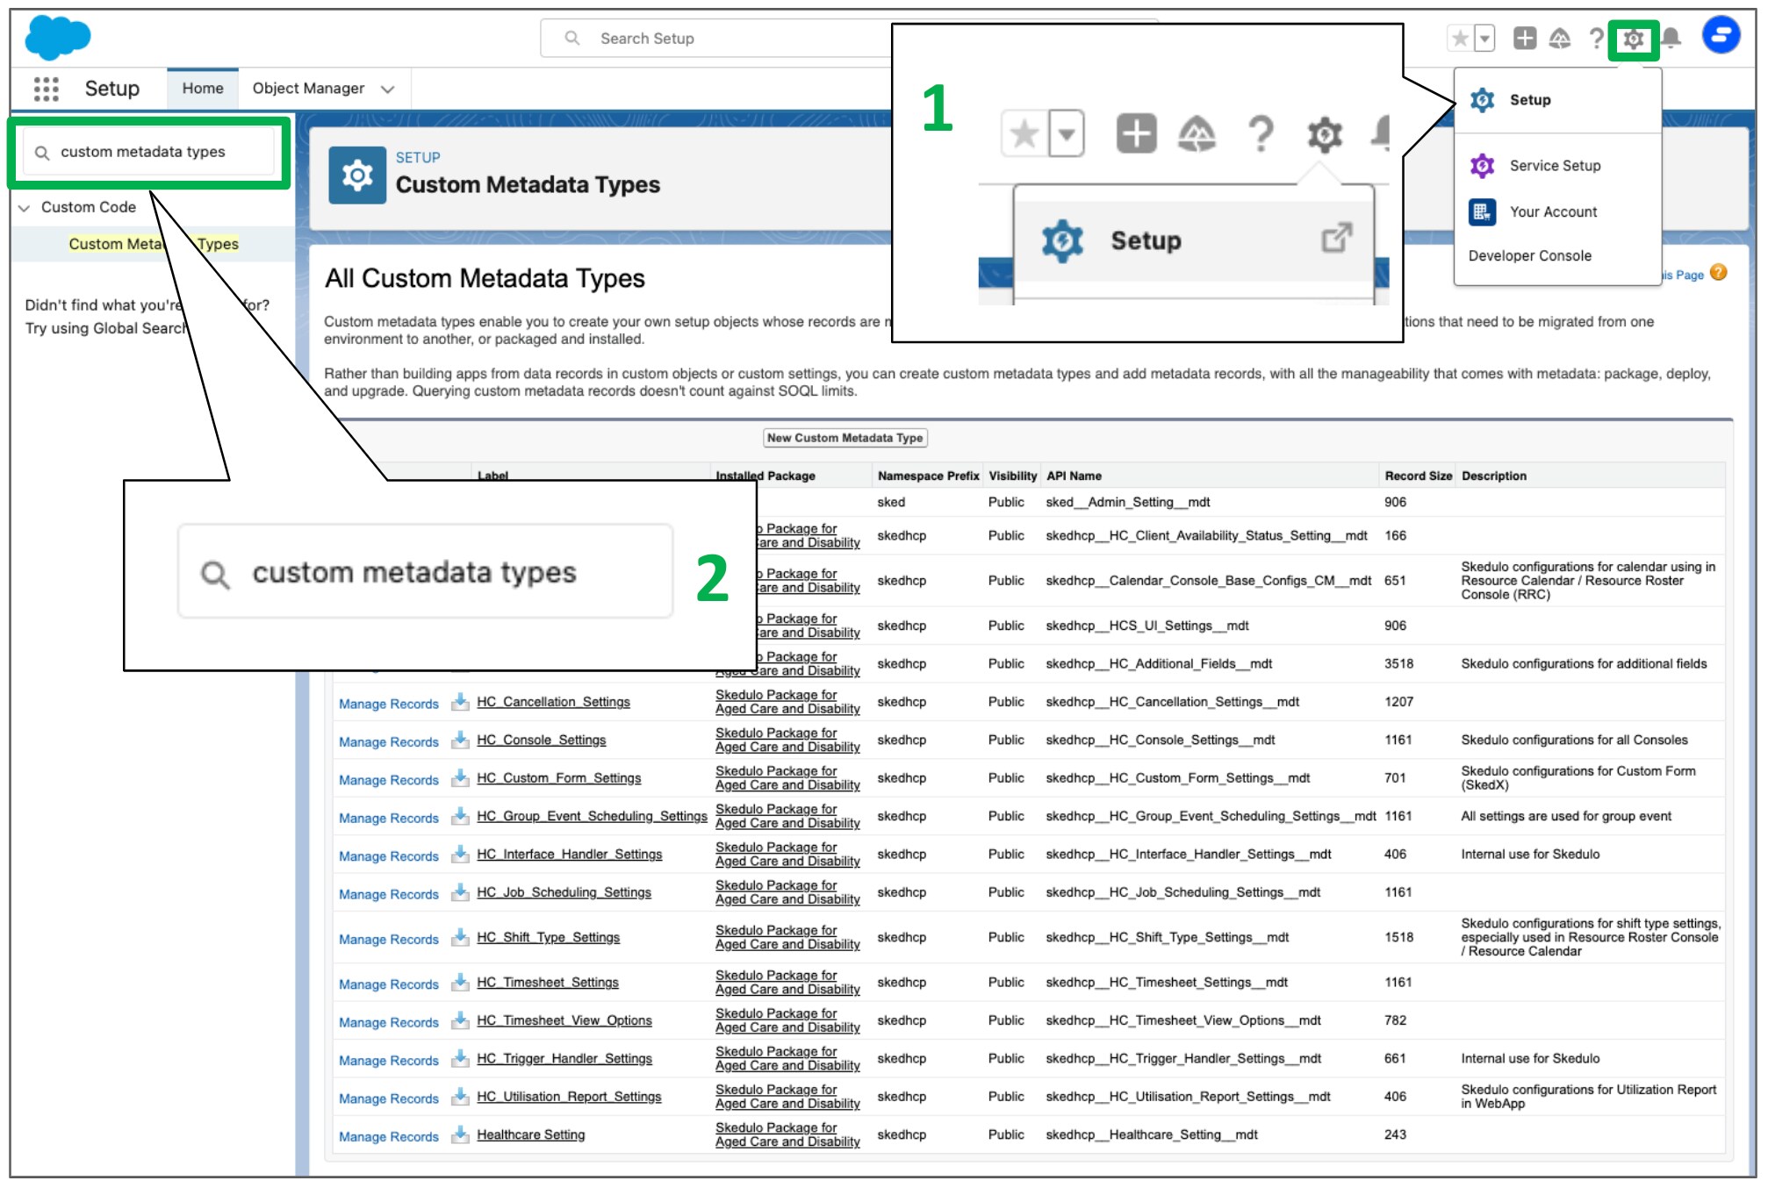Open the Setup gear icon in header
Viewport: 1768px width, 1195px height.
pyautogui.click(x=1633, y=39)
